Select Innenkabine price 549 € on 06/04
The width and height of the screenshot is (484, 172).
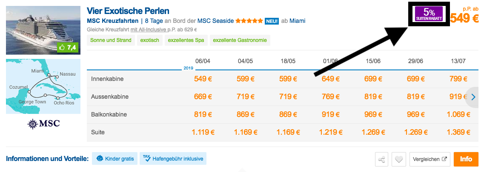pos(203,79)
